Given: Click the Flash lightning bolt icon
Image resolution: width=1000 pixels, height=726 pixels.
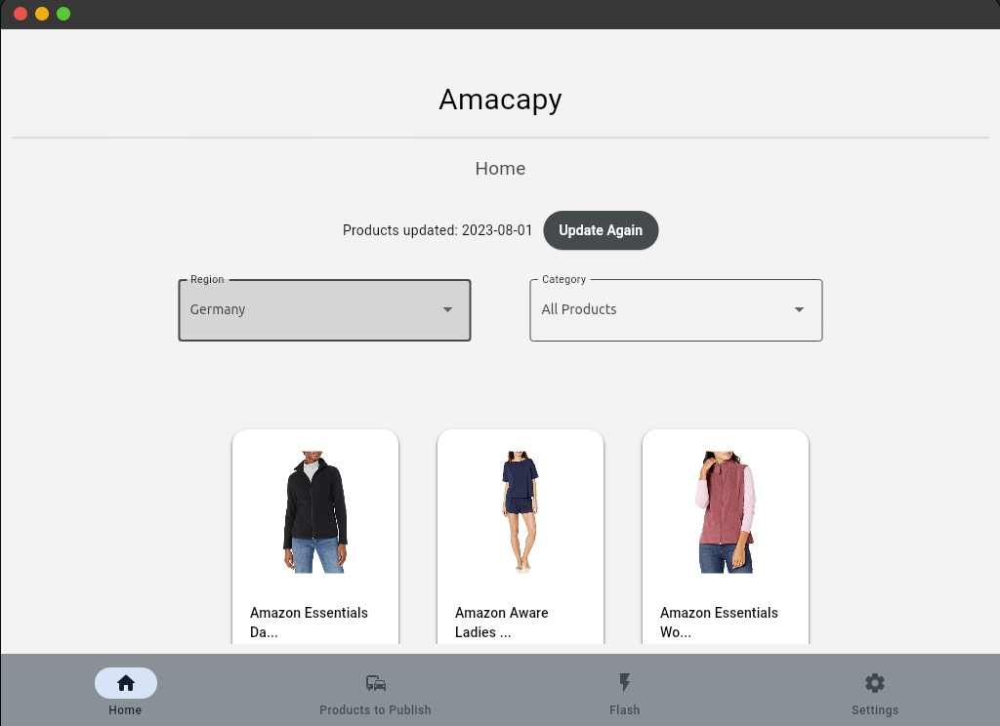Looking at the screenshot, I should tap(624, 683).
